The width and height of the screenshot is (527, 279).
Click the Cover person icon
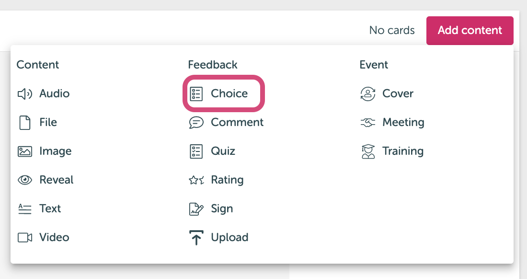pos(368,94)
